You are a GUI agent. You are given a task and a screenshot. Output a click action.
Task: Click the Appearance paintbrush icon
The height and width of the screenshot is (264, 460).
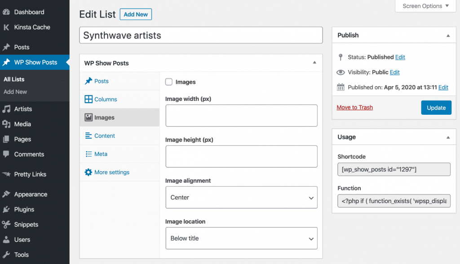coord(6,194)
